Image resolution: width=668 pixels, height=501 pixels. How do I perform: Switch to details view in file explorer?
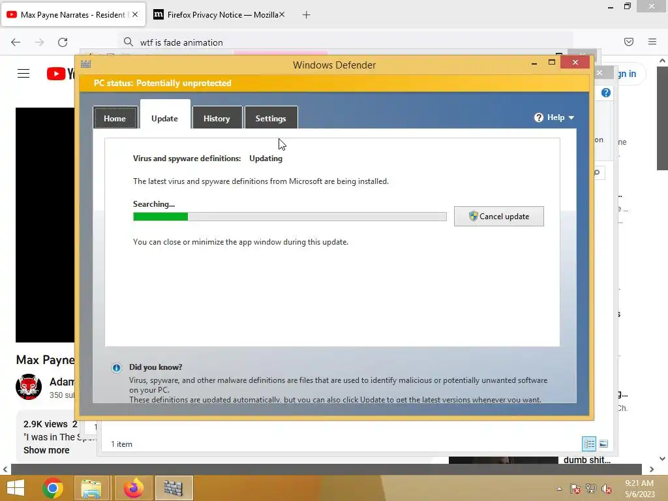[x=589, y=444]
